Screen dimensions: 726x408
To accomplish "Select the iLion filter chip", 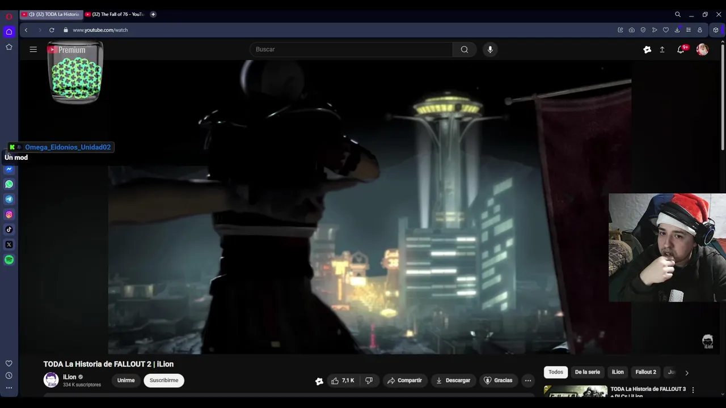I will pyautogui.click(x=618, y=372).
